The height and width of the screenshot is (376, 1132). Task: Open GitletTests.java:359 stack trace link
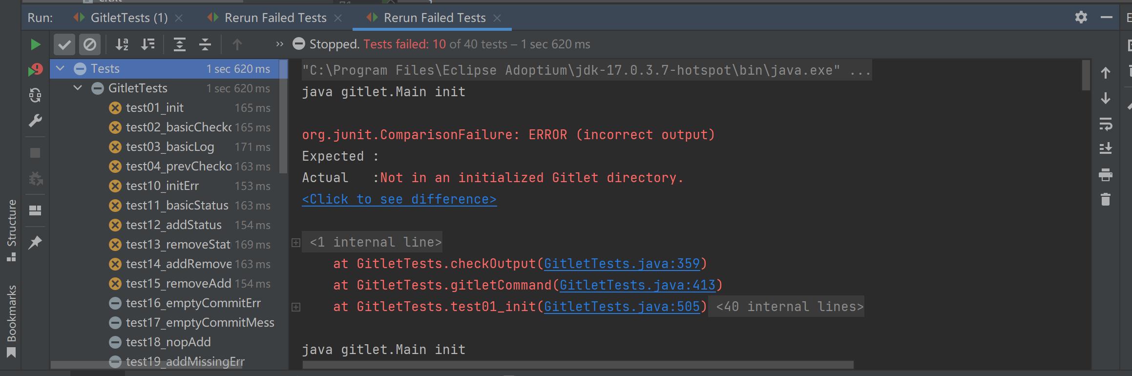(622, 264)
